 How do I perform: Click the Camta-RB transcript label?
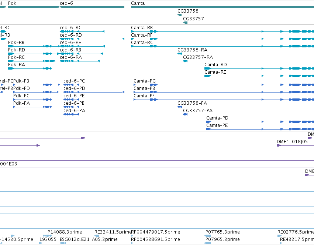tap(142, 28)
